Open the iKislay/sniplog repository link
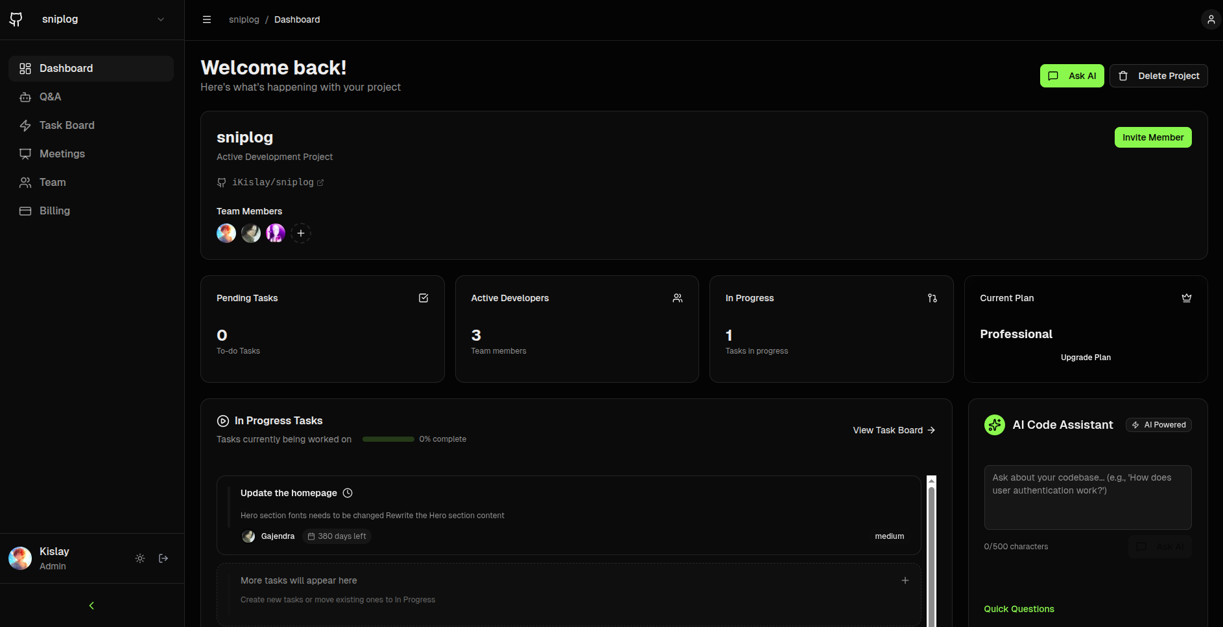 (x=276, y=182)
